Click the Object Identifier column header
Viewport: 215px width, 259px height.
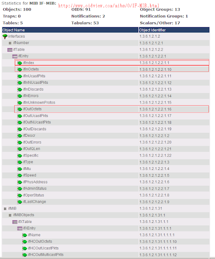tap(174, 30)
